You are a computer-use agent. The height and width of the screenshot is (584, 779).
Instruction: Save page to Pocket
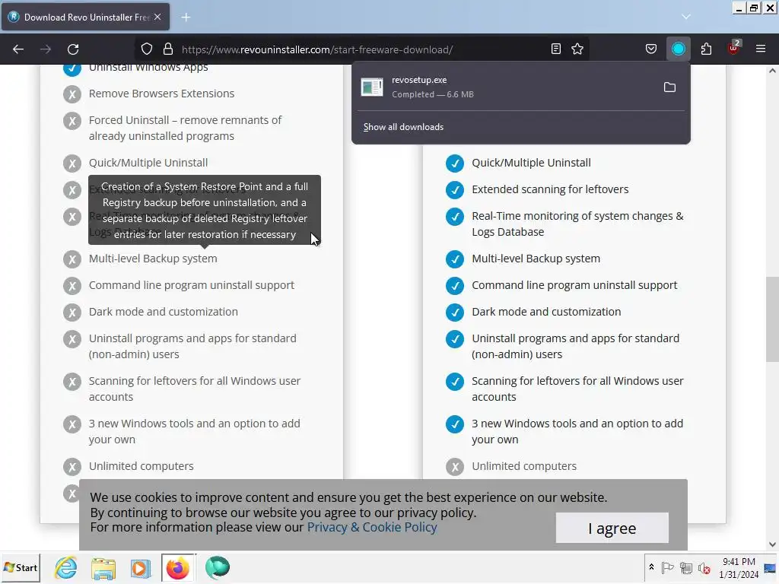coord(651,49)
